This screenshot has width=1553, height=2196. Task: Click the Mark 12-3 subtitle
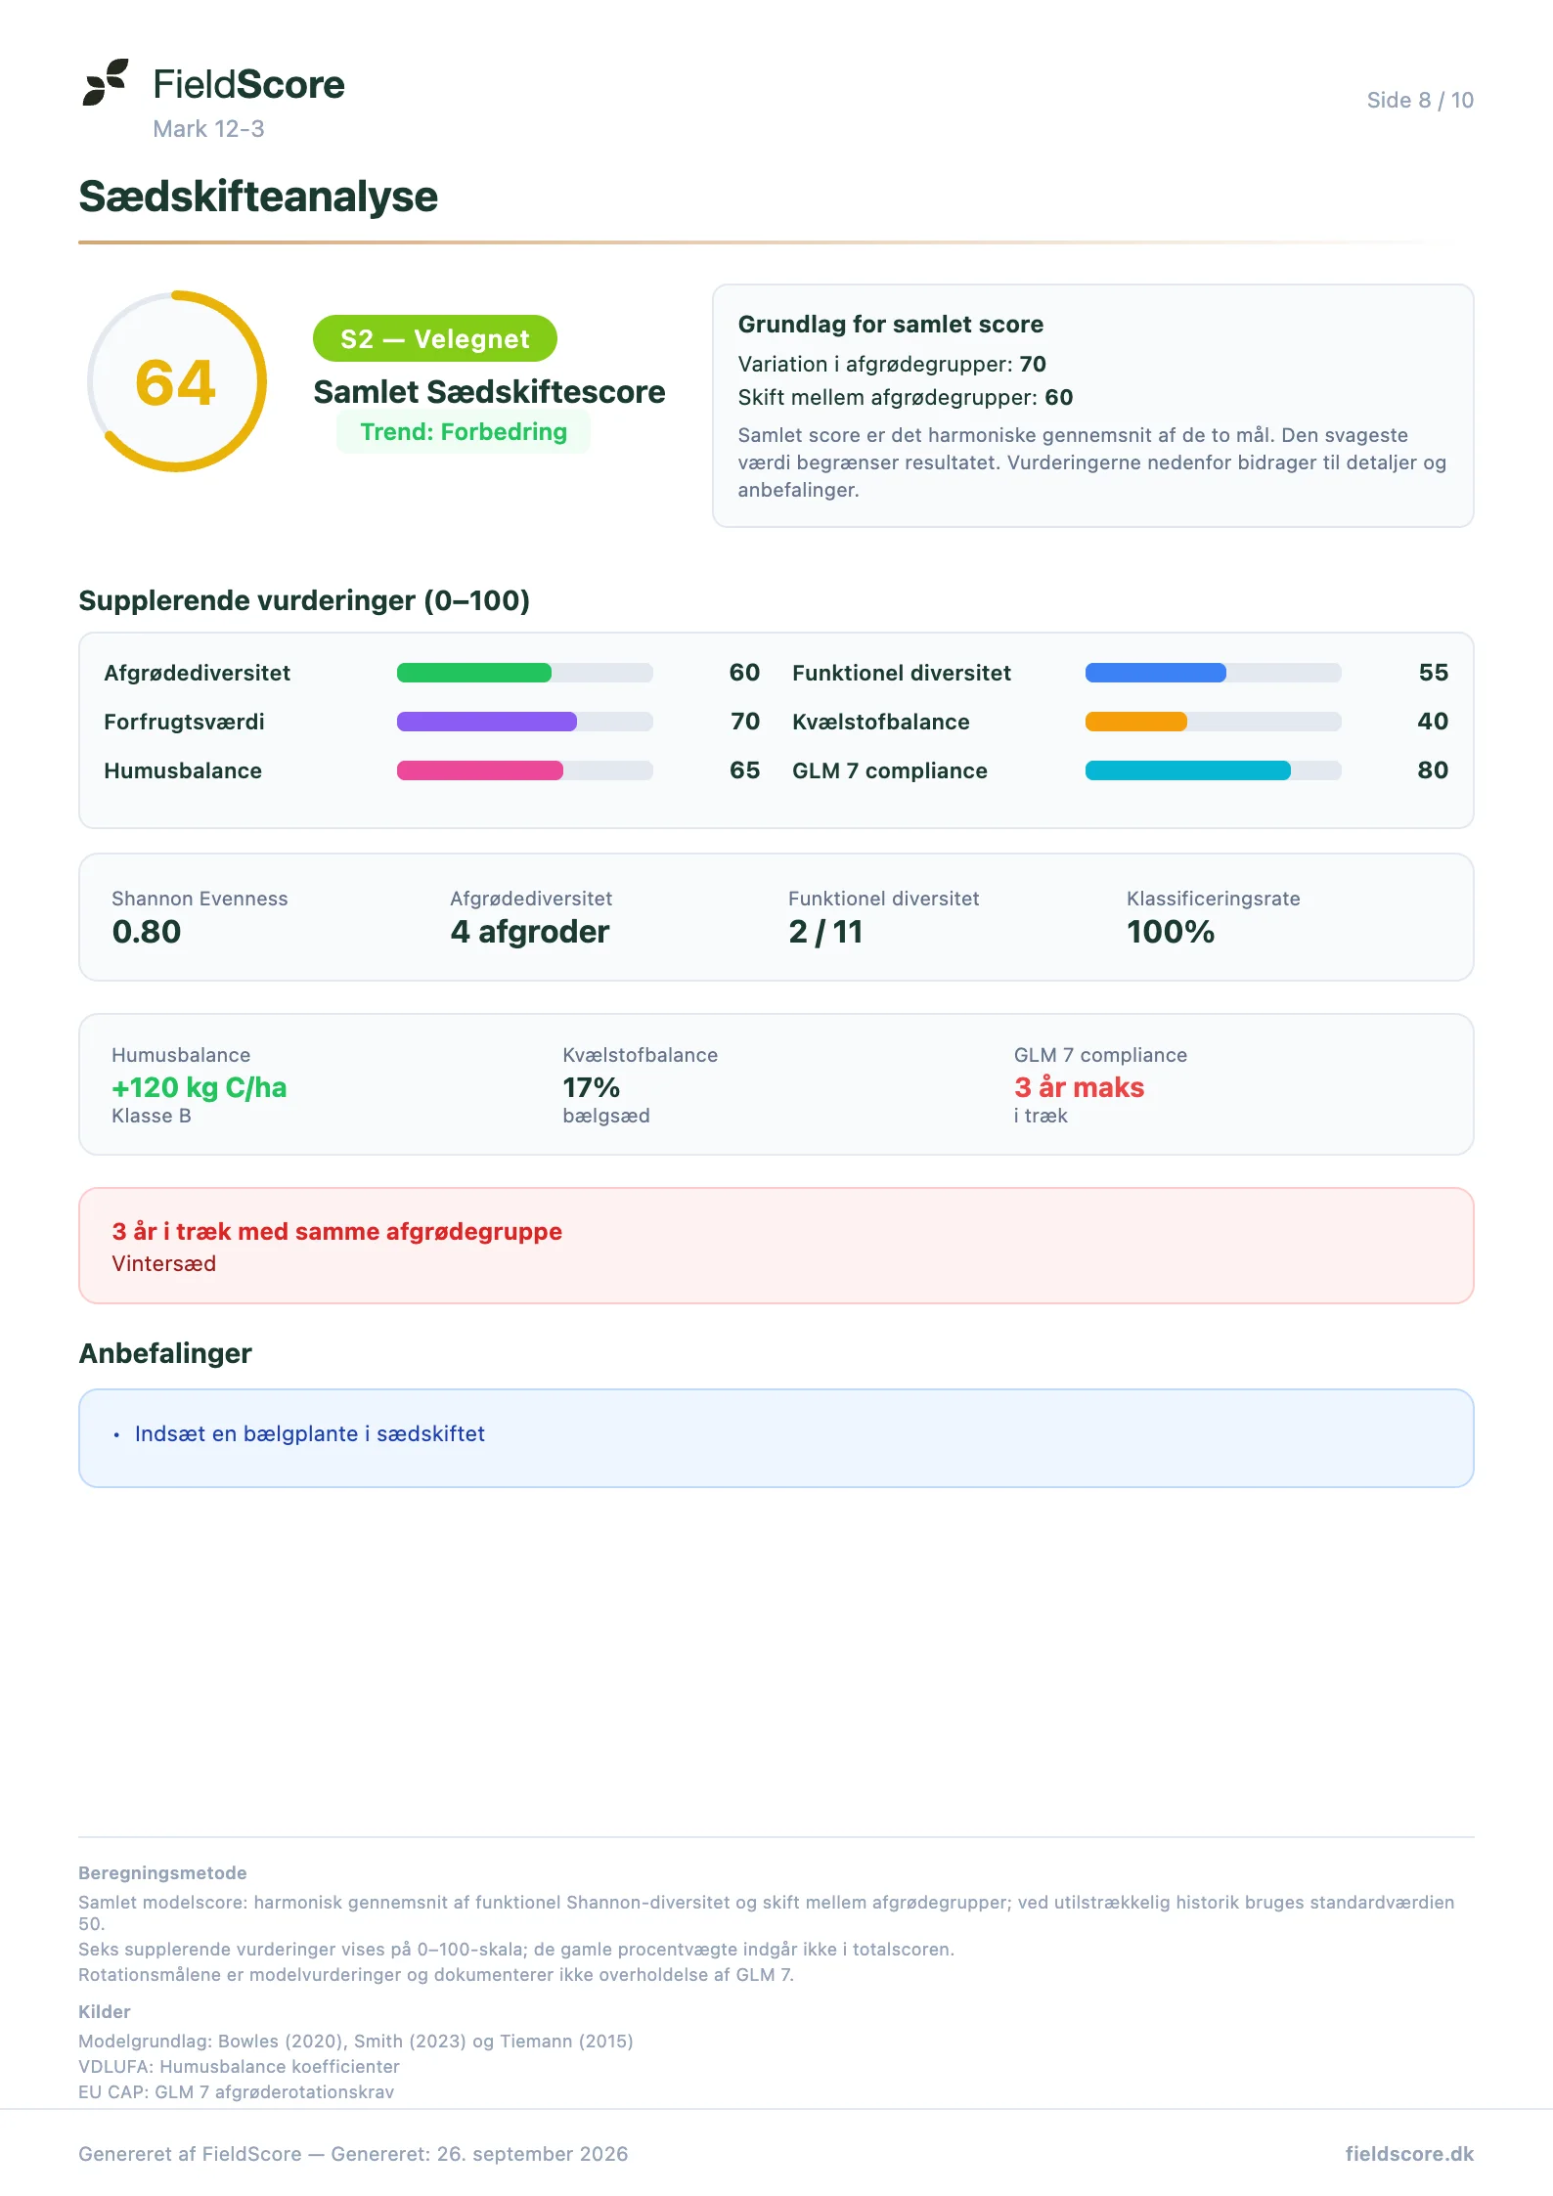click(208, 129)
